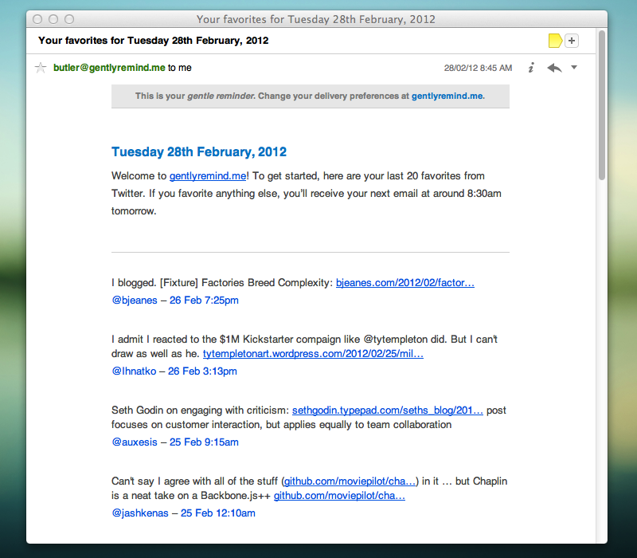This screenshot has height=558, width=637.
Task: Star this email from butler@gentlyremind.me
Action: click(x=41, y=68)
